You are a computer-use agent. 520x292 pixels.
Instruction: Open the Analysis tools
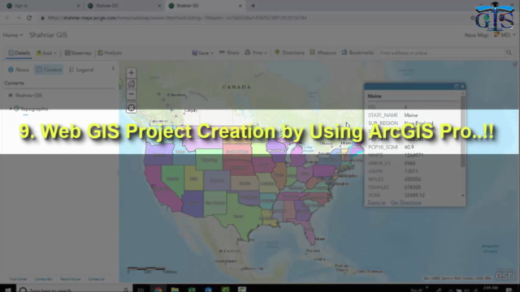110,53
